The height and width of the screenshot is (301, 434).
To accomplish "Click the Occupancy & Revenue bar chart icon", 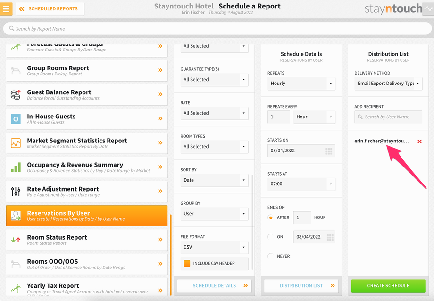I will [x=16, y=167].
